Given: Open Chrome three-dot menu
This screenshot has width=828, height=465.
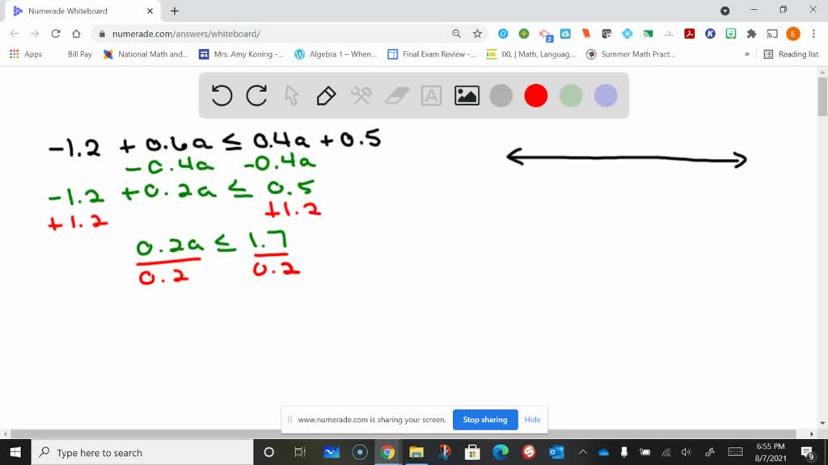Looking at the screenshot, I should 813,34.
